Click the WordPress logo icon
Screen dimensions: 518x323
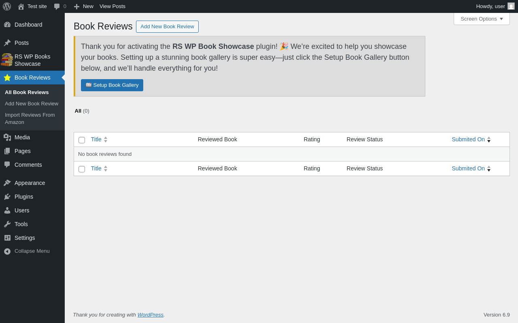pos(7,6)
